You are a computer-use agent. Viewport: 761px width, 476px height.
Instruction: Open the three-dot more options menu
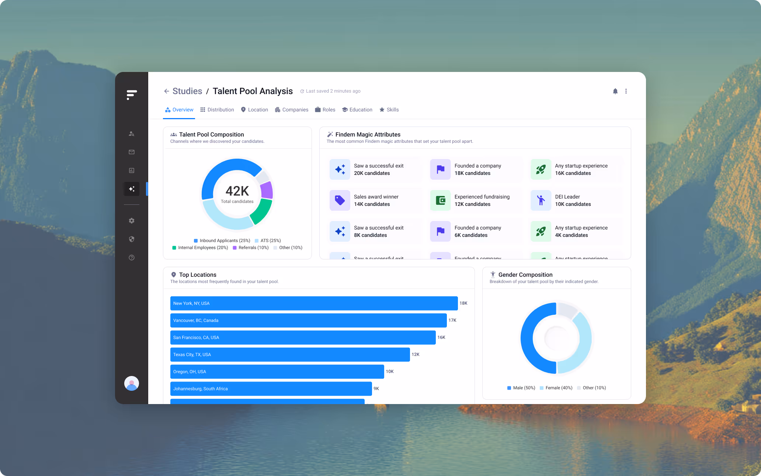coord(626,91)
